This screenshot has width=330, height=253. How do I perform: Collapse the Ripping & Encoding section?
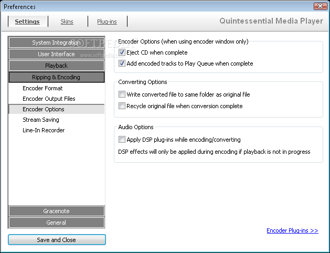(x=57, y=77)
